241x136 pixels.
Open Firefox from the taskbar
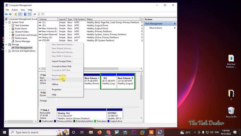point(99,132)
